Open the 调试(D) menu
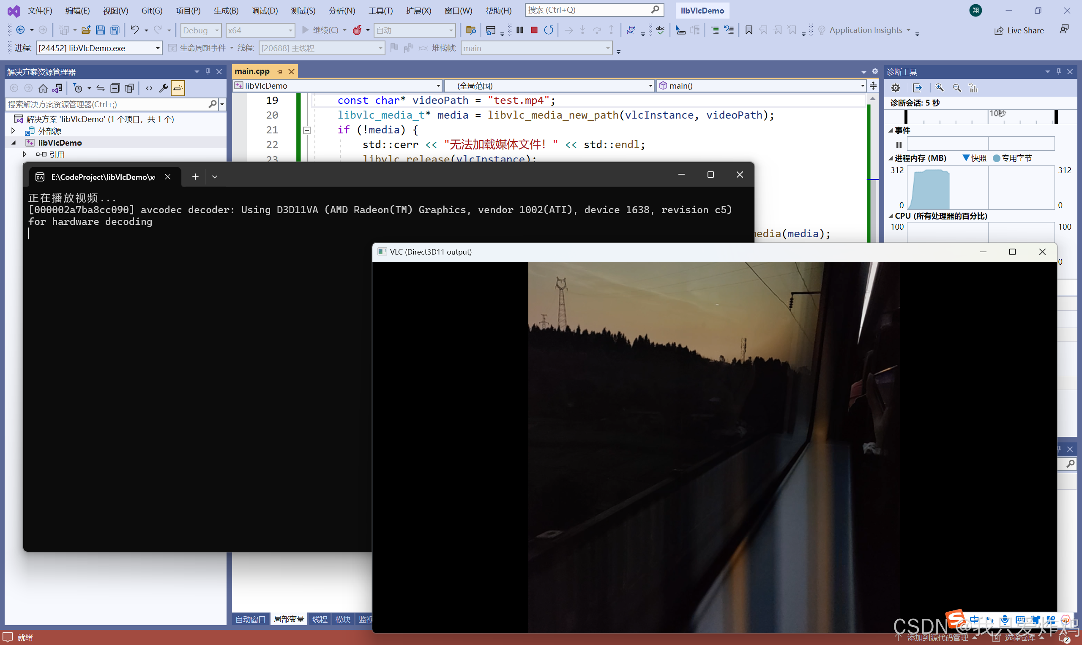The width and height of the screenshot is (1082, 645). coord(265,11)
